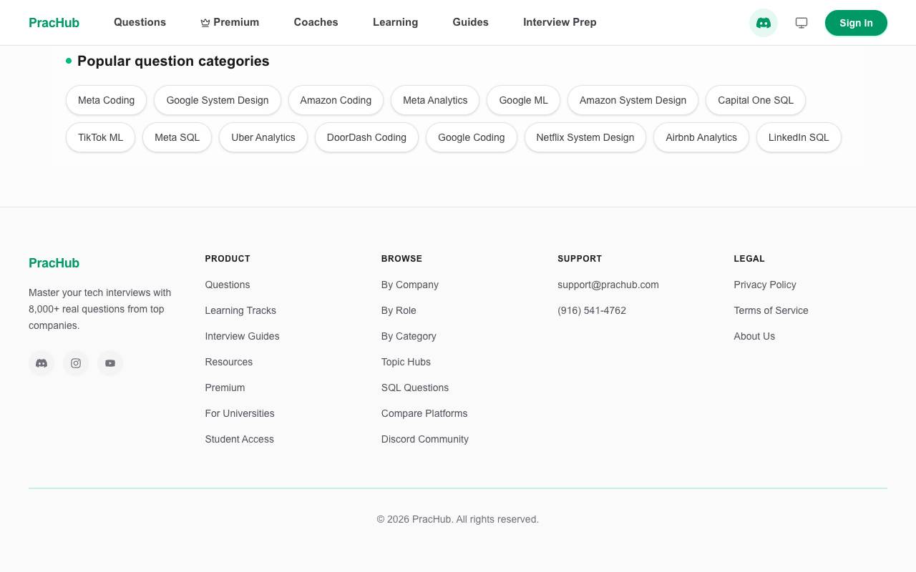
Task: Open the Meta SQL category
Action: click(x=177, y=137)
